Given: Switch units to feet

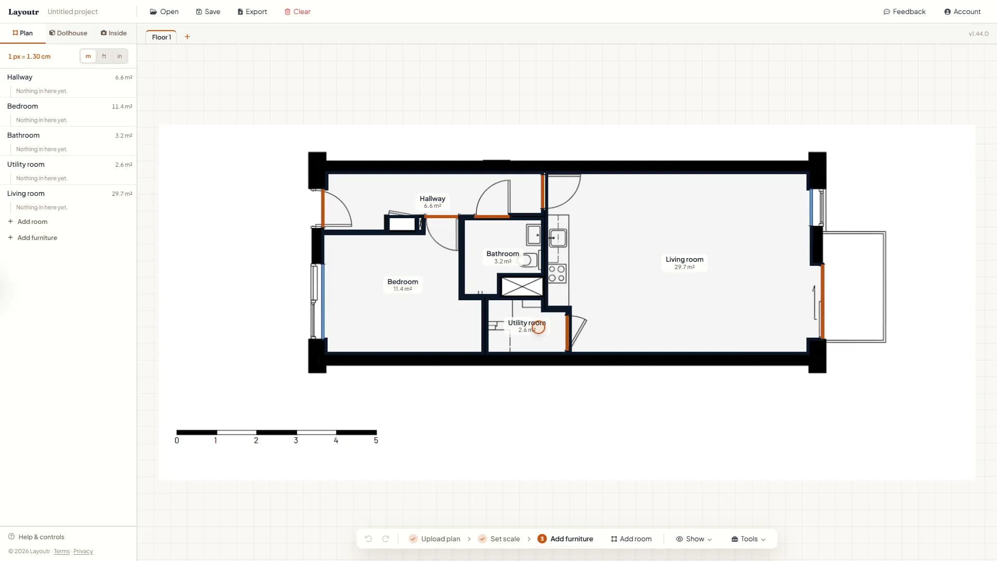Looking at the screenshot, I should pos(104,56).
